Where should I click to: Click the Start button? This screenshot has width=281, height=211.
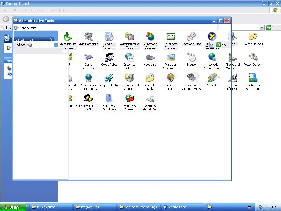13,207
